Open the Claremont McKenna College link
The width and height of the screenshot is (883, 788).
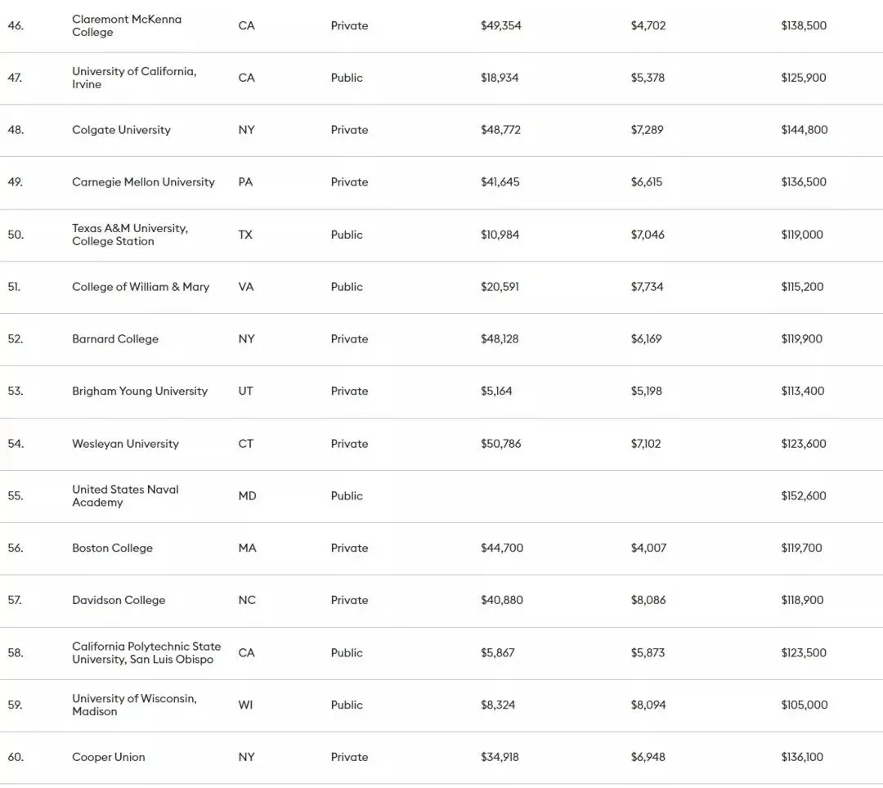click(x=127, y=25)
